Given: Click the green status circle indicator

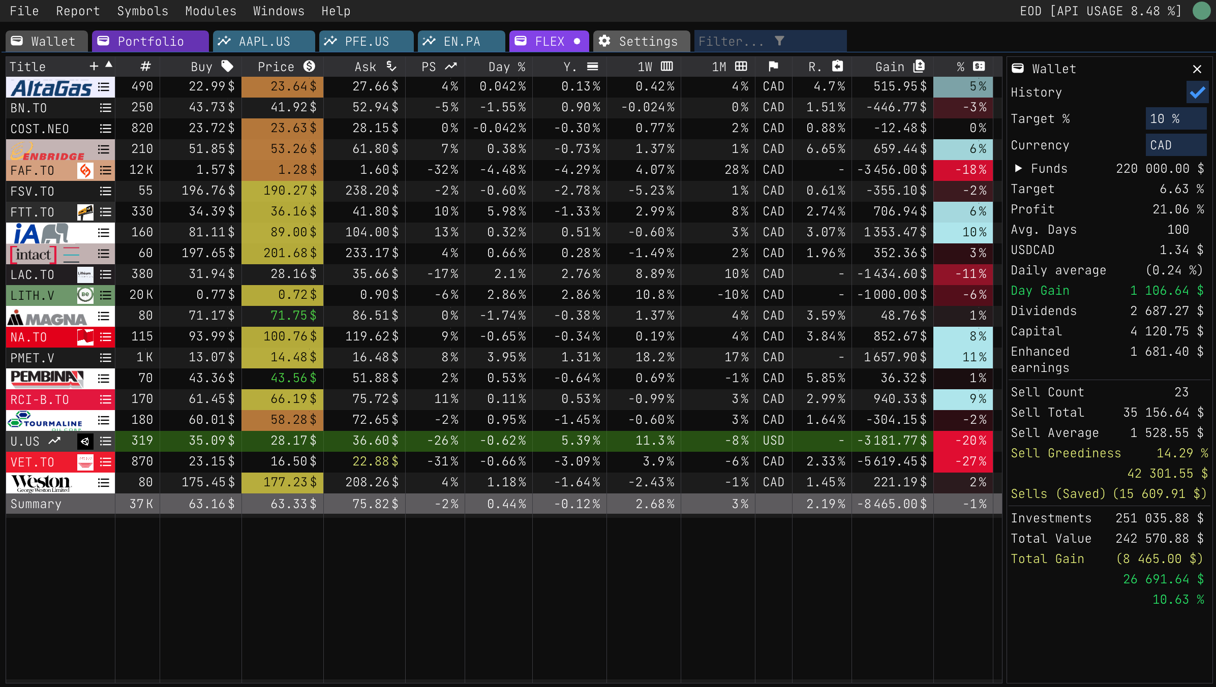Looking at the screenshot, I should 1202,11.
